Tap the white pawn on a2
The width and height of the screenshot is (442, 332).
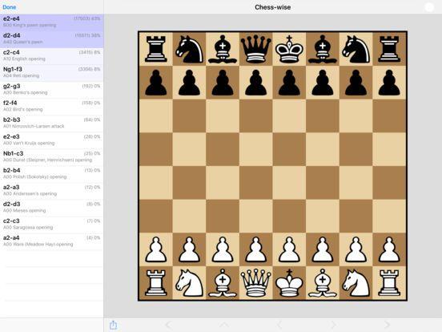156,249
